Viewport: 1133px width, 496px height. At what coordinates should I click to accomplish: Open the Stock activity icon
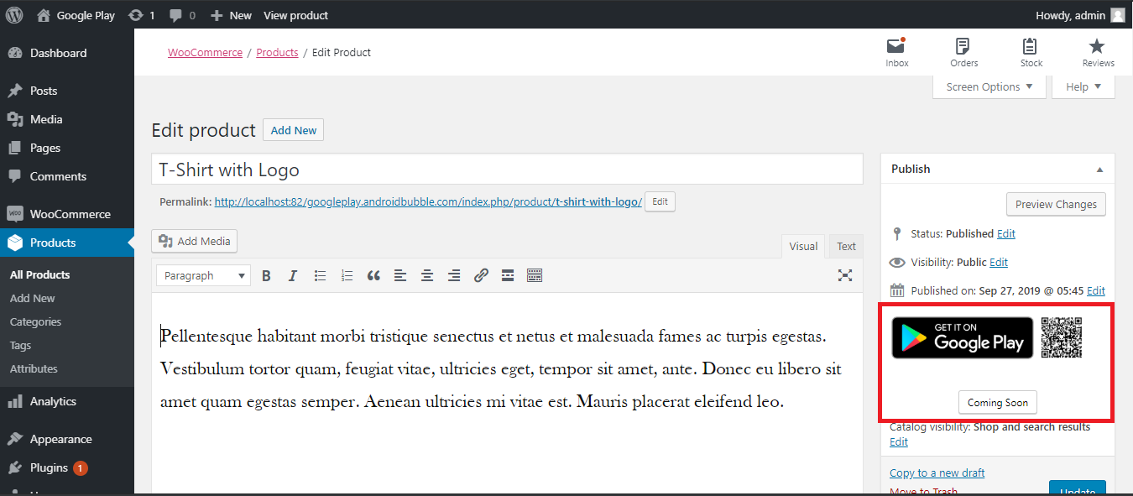coord(1031,52)
